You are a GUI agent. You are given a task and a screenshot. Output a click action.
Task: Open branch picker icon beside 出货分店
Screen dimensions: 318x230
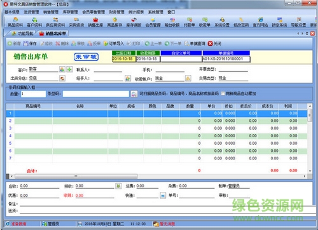pyautogui.click(x=62, y=78)
